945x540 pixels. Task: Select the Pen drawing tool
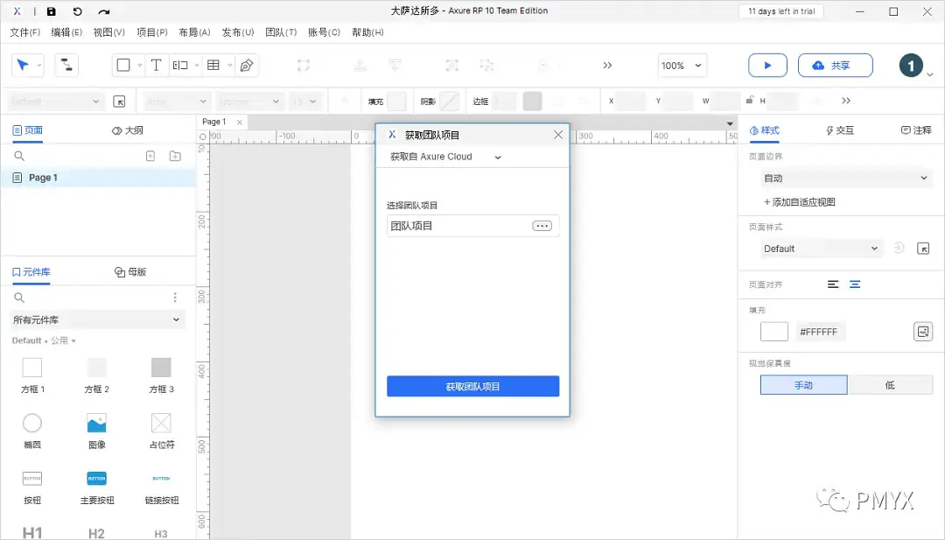247,65
